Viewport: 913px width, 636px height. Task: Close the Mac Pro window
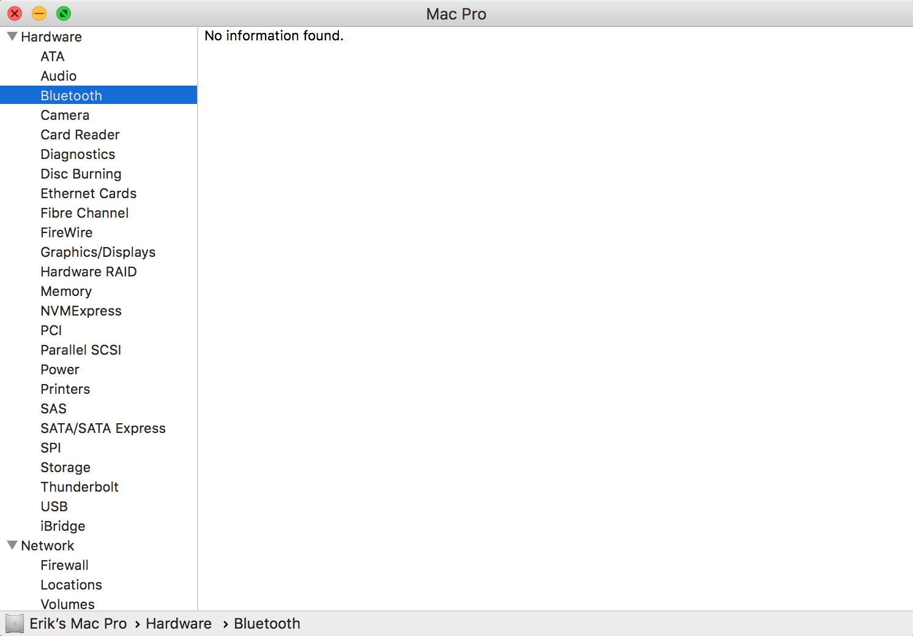[15, 13]
